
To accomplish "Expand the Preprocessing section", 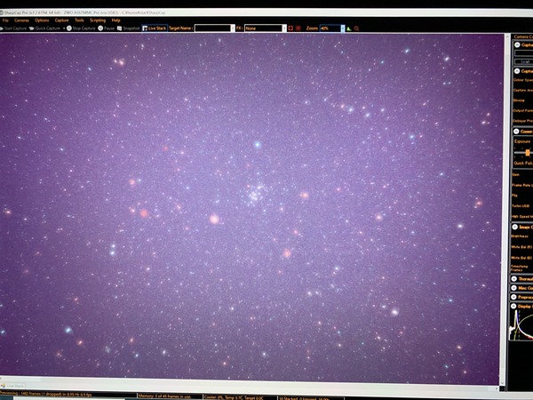I will pos(513,297).
